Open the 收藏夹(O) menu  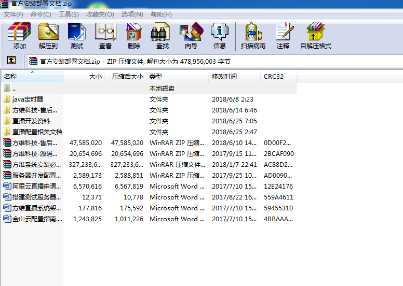(100, 15)
